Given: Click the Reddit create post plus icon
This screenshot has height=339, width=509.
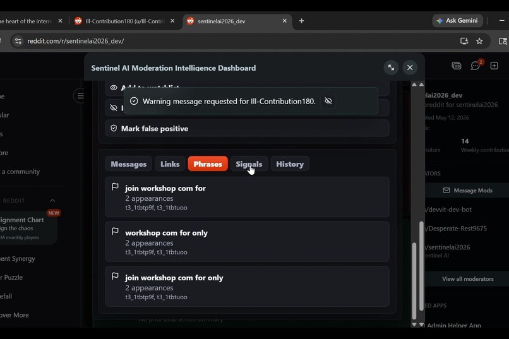Looking at the screenshot, I should click(494, 66).
